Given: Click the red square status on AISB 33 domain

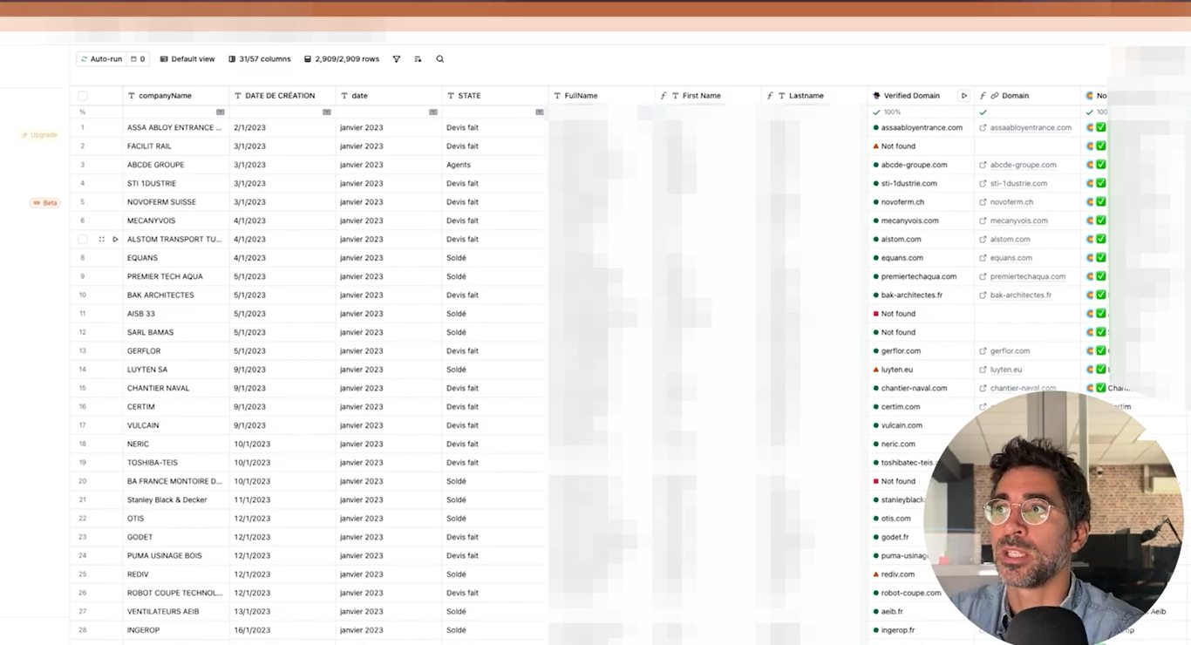Looking at the screenshot, I should coord(875,314).
